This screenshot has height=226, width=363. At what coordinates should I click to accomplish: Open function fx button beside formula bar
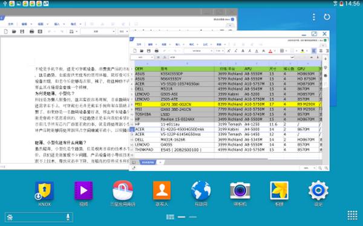[165, 57]
